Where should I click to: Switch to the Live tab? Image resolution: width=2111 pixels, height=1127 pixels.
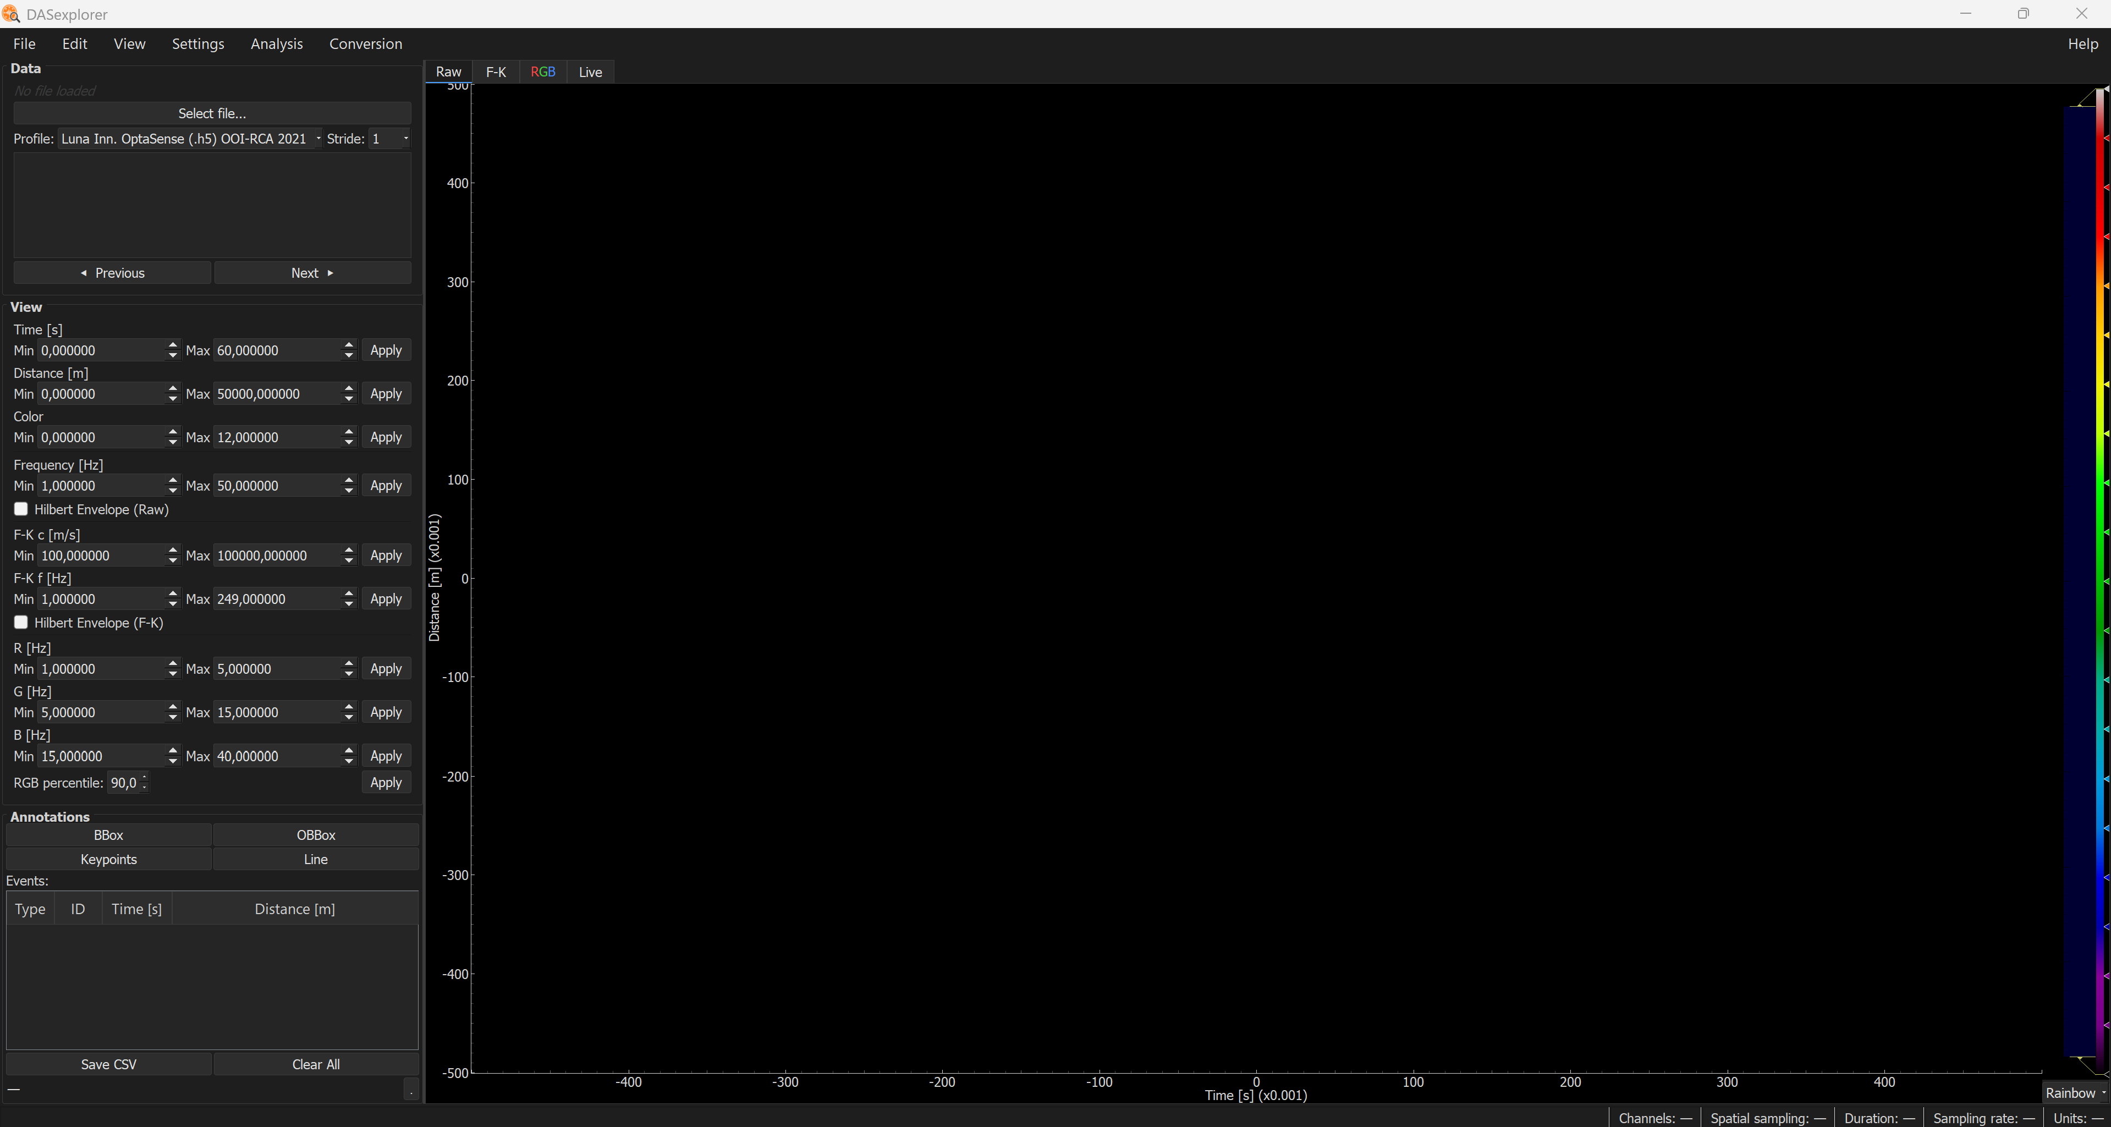590,72
